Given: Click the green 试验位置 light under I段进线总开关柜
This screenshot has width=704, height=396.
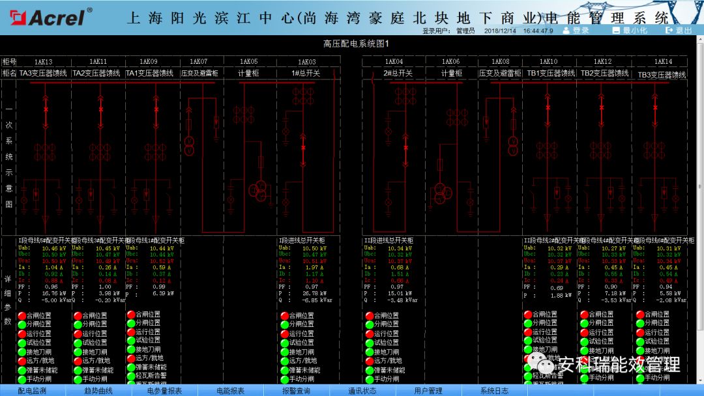Looking at the screenshot, I should tap(285, 343).
